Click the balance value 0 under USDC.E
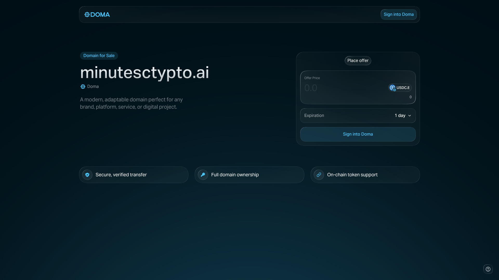Screen dimensions: 499x280 (x=411, y=97)
